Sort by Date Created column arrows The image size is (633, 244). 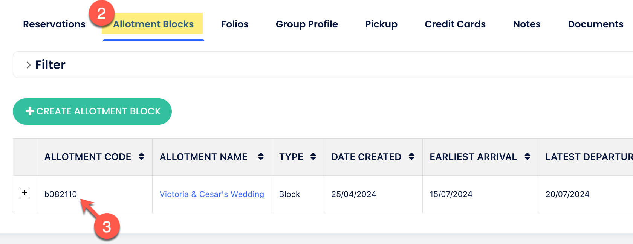coord(411,157)
